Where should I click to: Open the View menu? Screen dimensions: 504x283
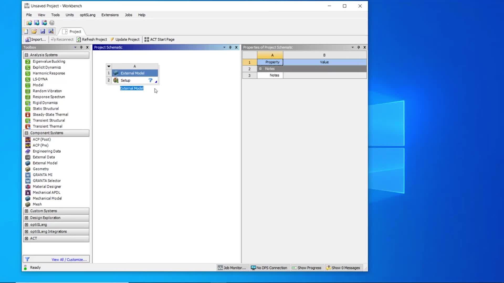(41, 15)
